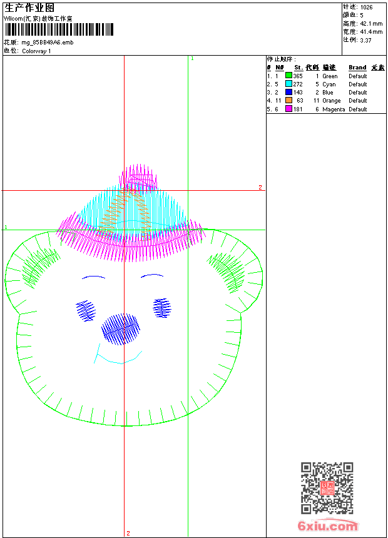This screenshot has height=538, width=388.
Task: Click the Brand column header
Action: pyautogui.click(x=357, y=68)
